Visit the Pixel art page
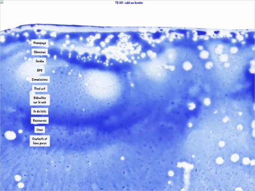The image size is (255, 191). (40, 89)
